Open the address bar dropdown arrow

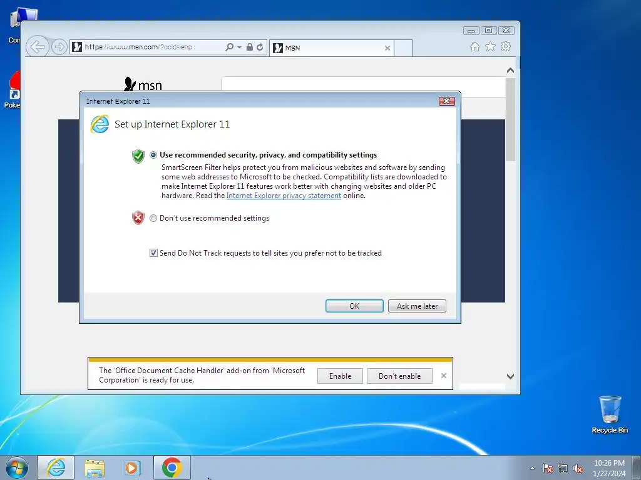pyautogui.click(x=239, y=47)
